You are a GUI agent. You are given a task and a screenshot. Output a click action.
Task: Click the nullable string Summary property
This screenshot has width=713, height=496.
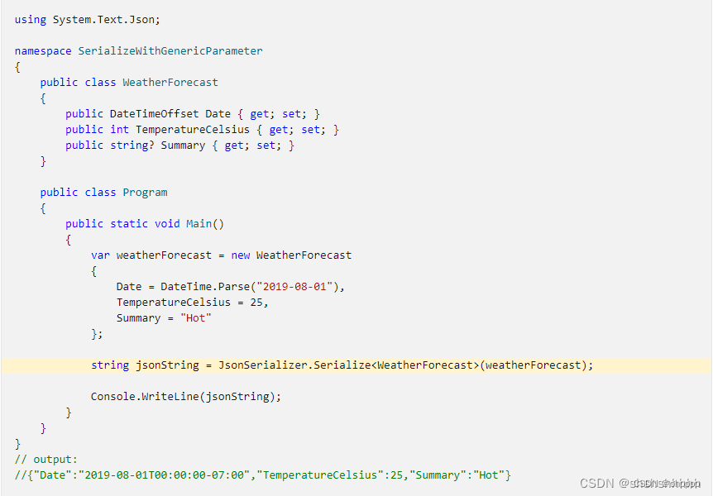point(180,145)
